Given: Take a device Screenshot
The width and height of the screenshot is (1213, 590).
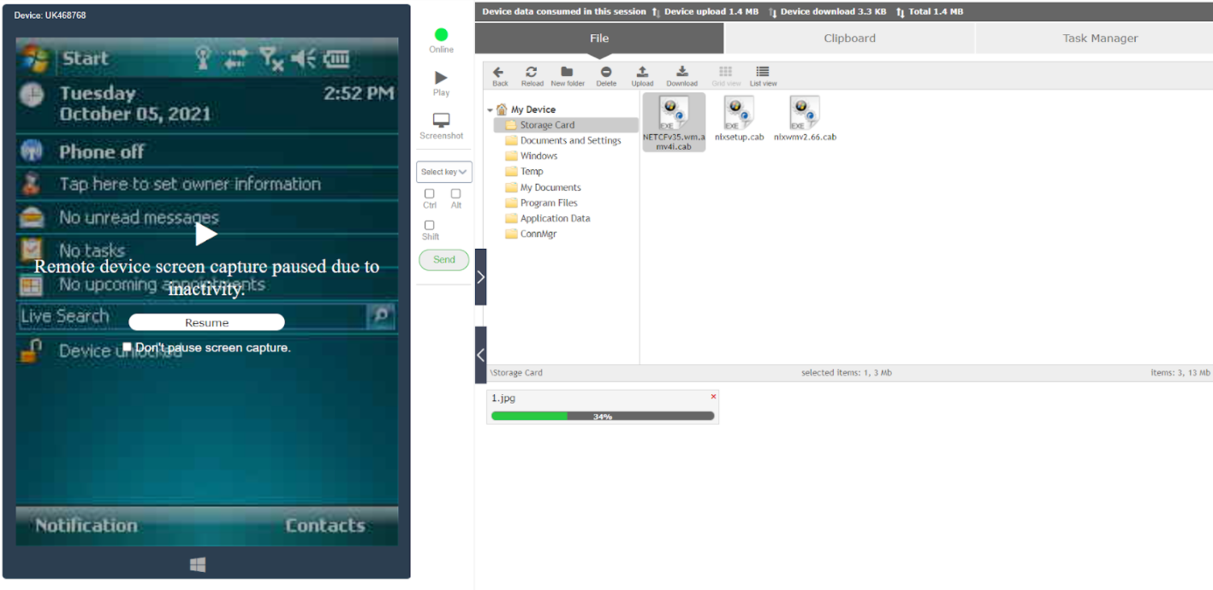Looking at the screenshot, I should pos(442,121).
